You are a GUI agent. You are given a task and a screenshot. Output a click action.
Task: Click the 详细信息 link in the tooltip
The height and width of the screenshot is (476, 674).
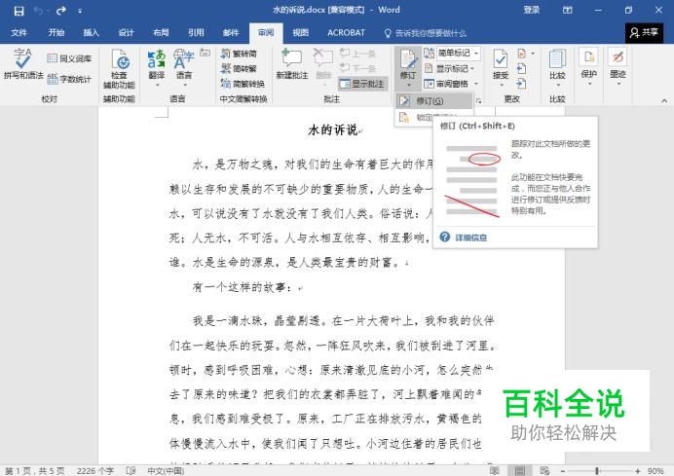pos(470,238)
